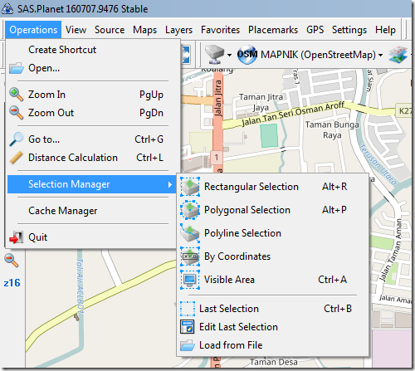Click the Jalan Tan Seri Osman Aroff road

pos(293,114)
